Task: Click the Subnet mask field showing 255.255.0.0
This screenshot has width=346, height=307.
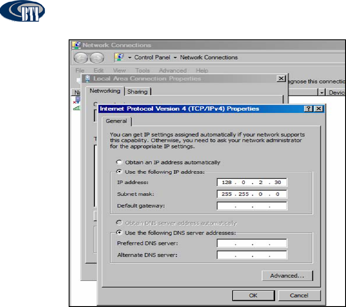Action: (x=252, y=194)
